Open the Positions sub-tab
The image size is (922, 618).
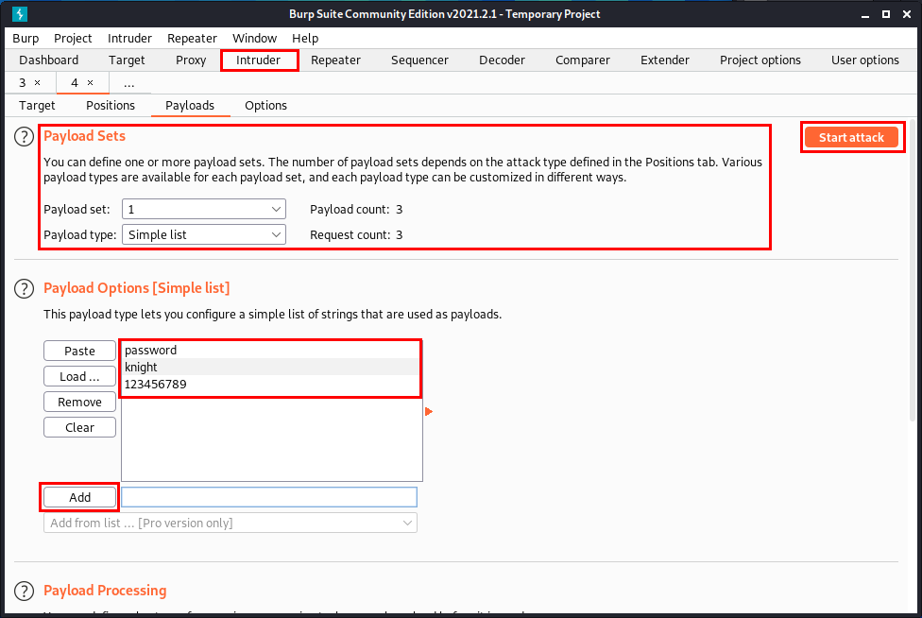(111, 105)
